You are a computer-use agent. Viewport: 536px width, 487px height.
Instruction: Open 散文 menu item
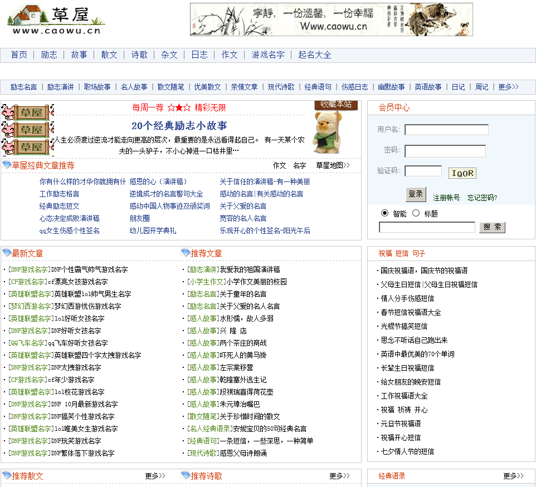click(109, 55)
